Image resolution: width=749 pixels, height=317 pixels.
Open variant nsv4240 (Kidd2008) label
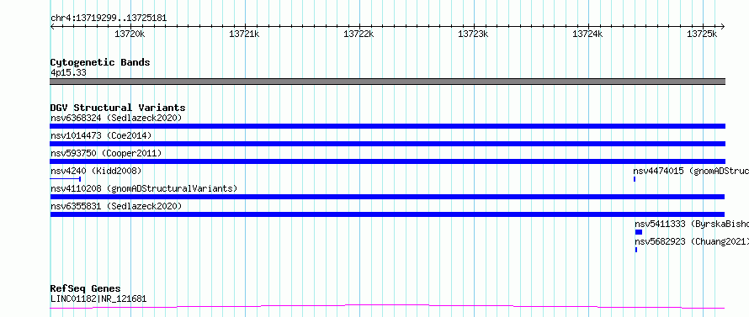click(96, 171)
